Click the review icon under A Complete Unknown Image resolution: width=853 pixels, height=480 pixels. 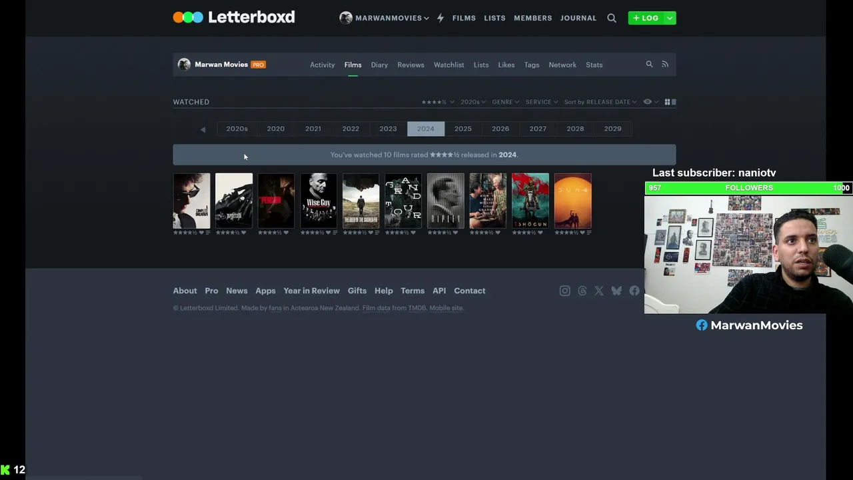pos(208,233)
